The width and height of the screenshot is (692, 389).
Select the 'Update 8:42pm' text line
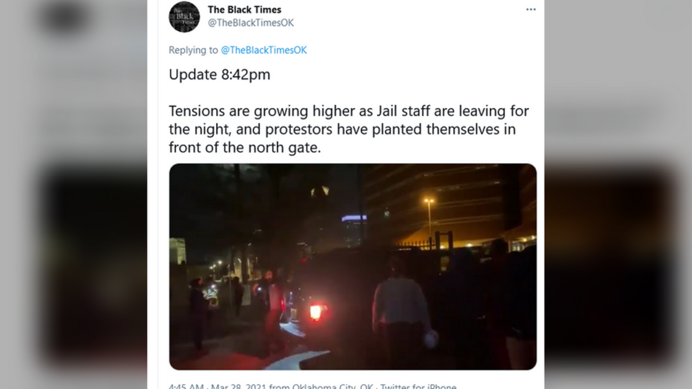(x=220, y=75)
